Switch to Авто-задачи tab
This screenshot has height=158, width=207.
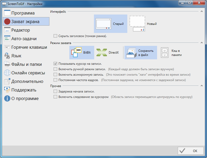tap(26, 38)
